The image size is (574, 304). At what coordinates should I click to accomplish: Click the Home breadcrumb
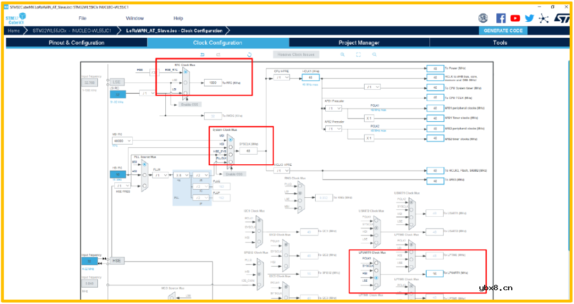coord(14,31)
